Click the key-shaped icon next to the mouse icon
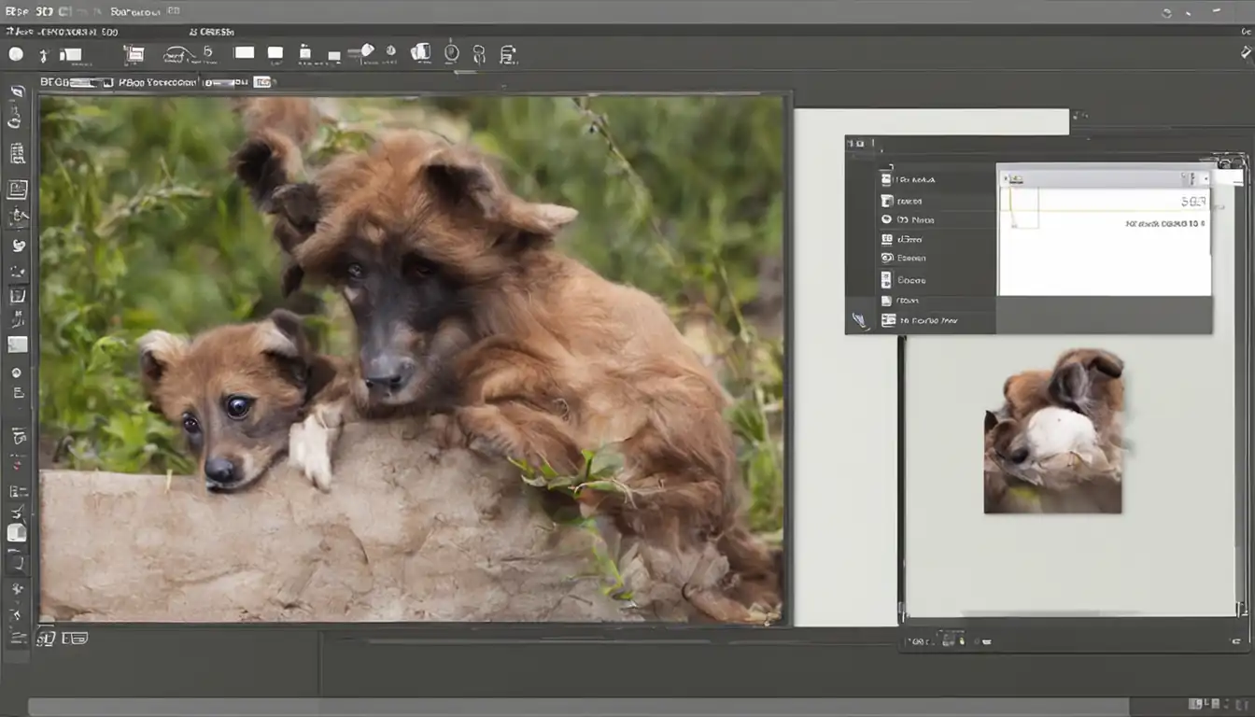Screen dimensions: 1255x717 coord(479,54)
